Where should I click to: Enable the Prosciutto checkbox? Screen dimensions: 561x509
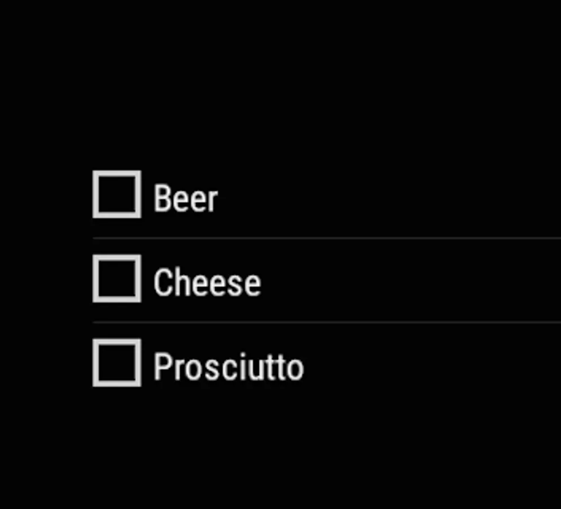pyautogui.click(x=116, y=363)
